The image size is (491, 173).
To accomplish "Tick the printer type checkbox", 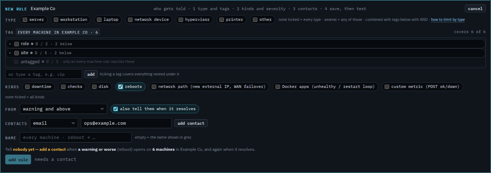I will coord(221,20).
